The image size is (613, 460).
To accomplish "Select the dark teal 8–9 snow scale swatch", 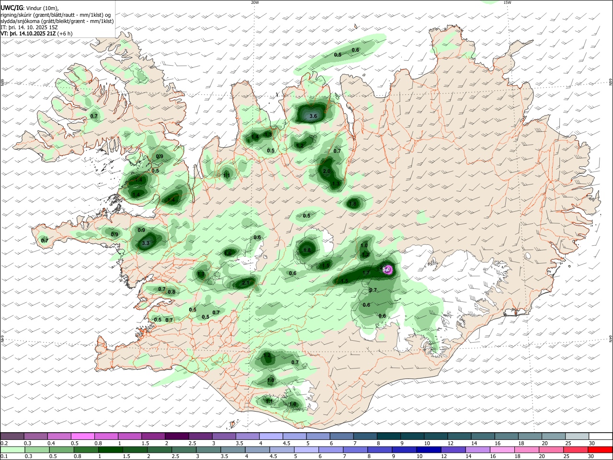I will [x=389, y=436].
